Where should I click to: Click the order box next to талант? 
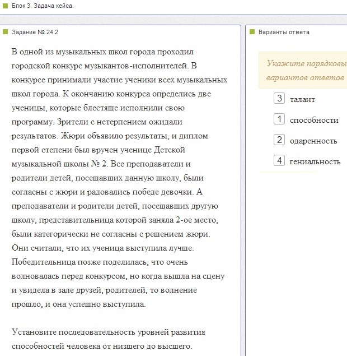[x=279, y=98]
